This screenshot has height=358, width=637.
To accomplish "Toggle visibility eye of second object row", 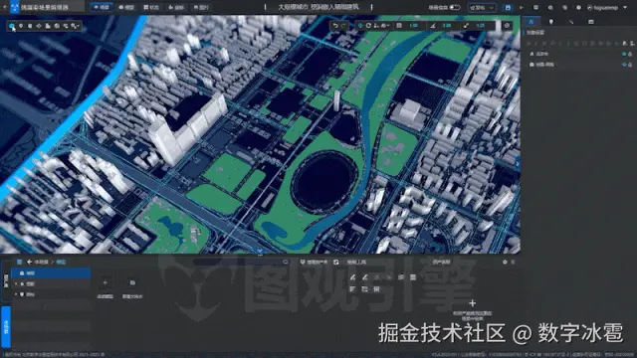I will pyautogui.click(x=624, y=65).
